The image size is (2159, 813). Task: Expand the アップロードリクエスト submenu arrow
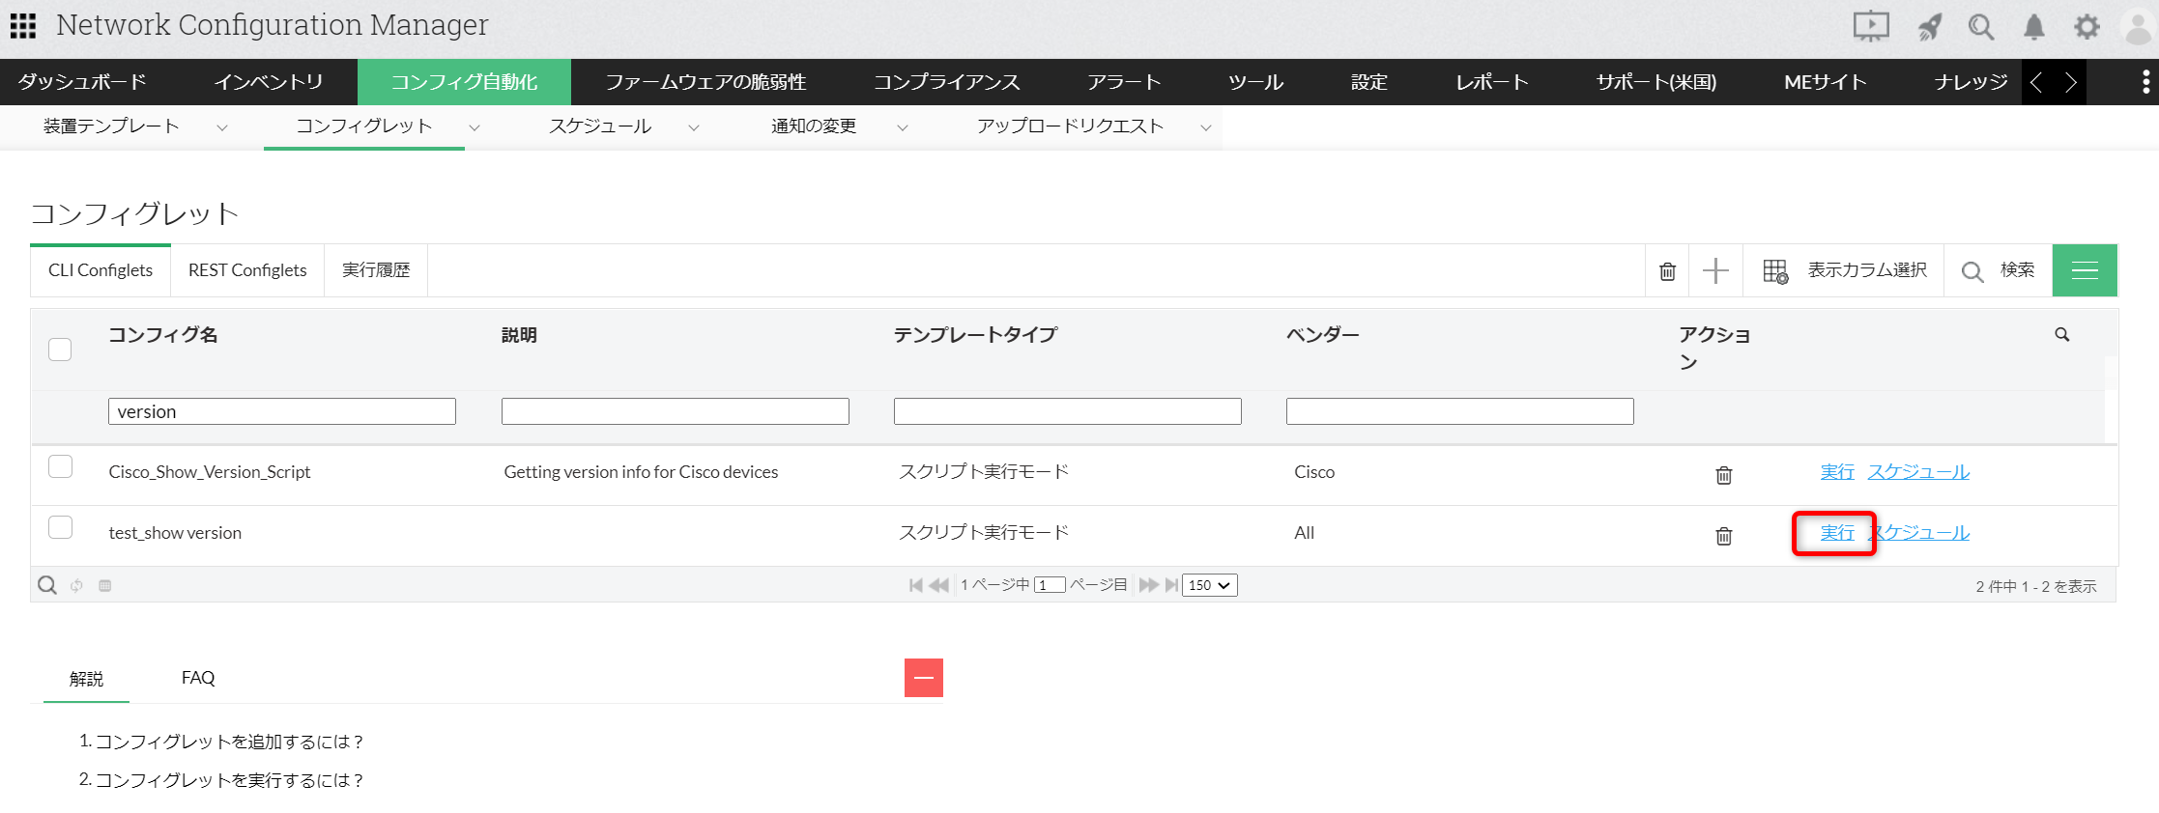pyautogui.click(x=1206, y=127)
